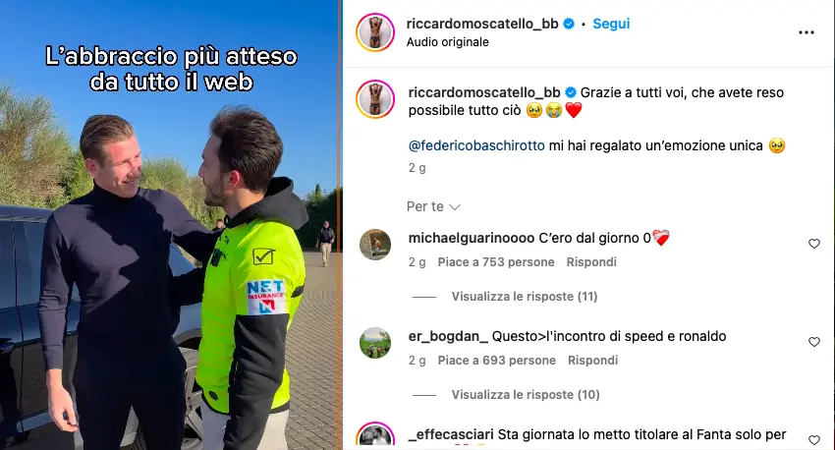Expand Visualizza le risposte (10)
Screen dimensions: 835x450
[x=526, y=395]
